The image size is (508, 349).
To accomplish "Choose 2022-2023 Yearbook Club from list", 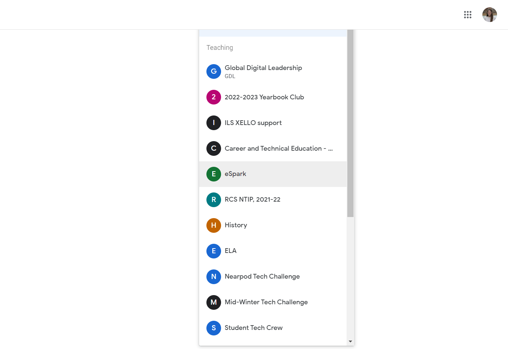I will click(273, 97).
